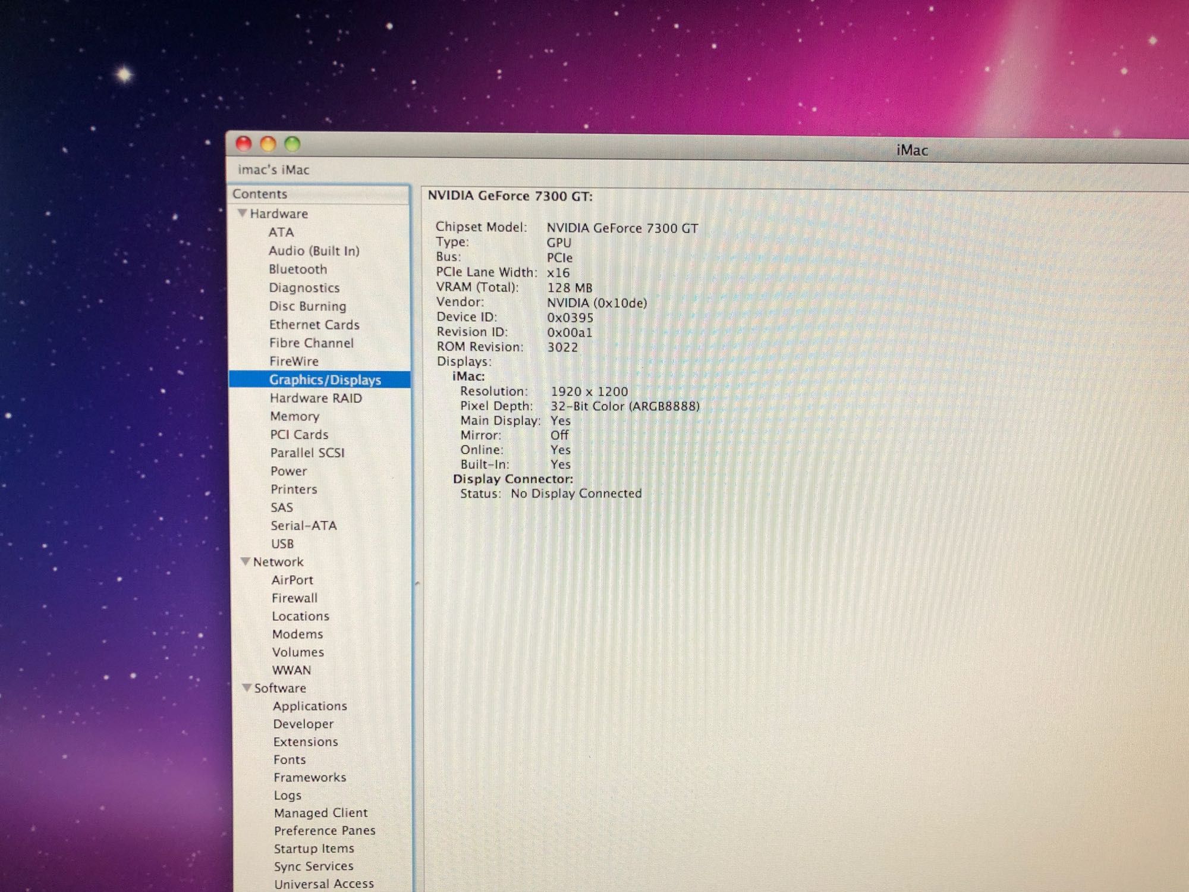Select Printers in the sidebar
The height and width of the screenshot is (892, 1189).
click(x=294, y=489)
